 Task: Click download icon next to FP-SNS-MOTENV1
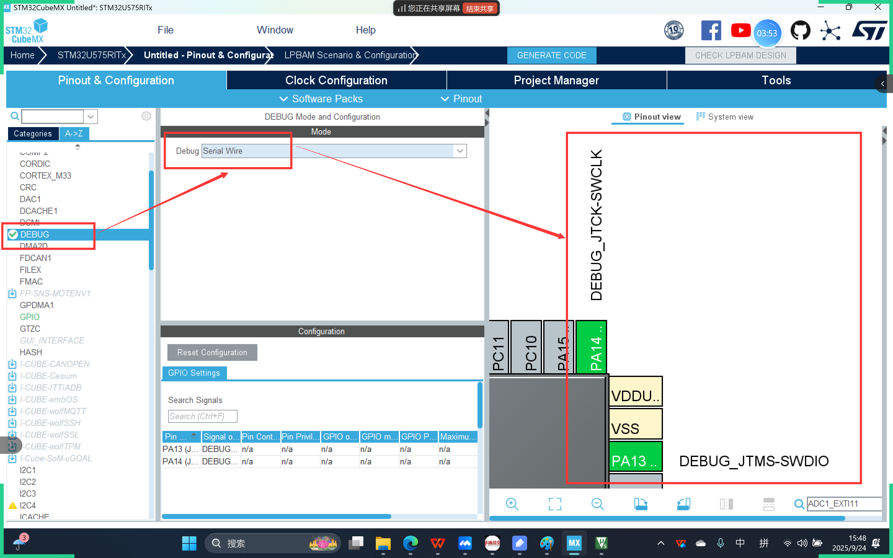pyautogui.click(x=12, y=293)
